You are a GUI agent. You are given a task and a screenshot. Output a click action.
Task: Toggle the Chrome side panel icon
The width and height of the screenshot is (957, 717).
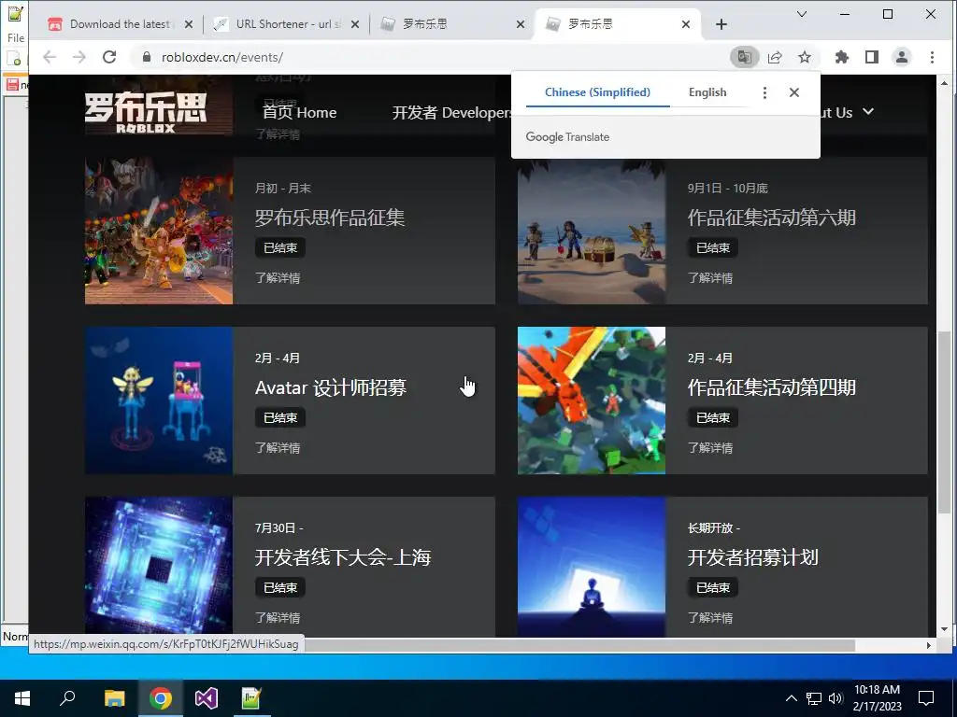click(872, 57)
